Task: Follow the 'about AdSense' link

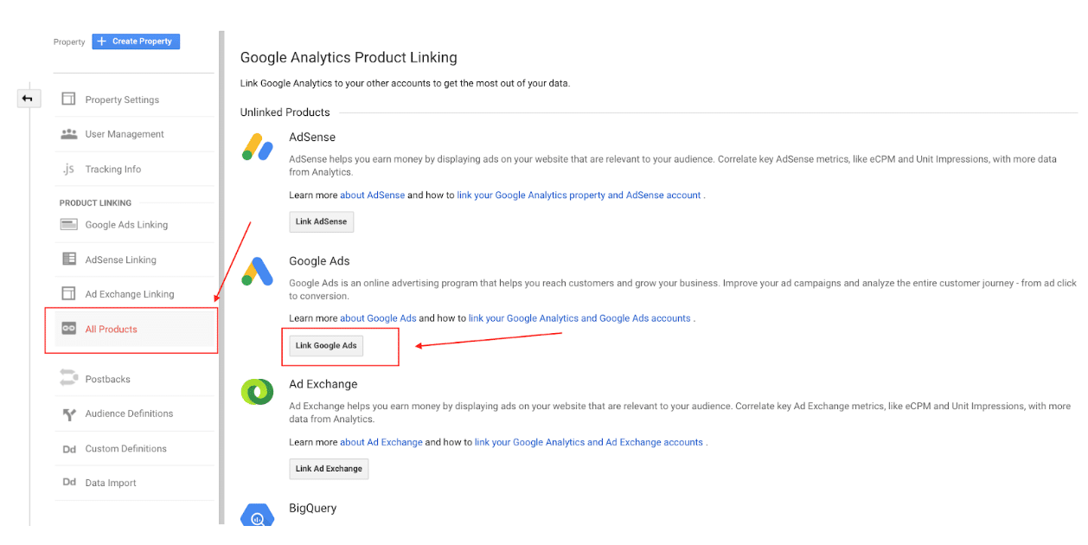Action: click(372, 196)
